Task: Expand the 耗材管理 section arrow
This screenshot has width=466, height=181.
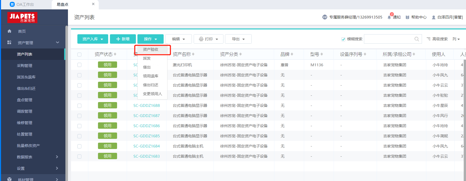Action: coord(57,179)
